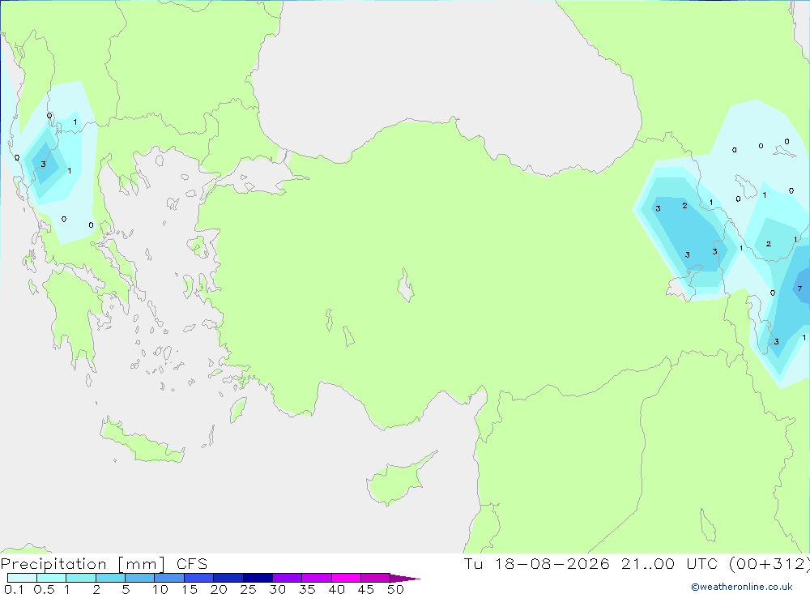The height and width of the screenshot is (594, 810).
Task: Click the '45' legend scale label
Action: click(x=366, y=589)
